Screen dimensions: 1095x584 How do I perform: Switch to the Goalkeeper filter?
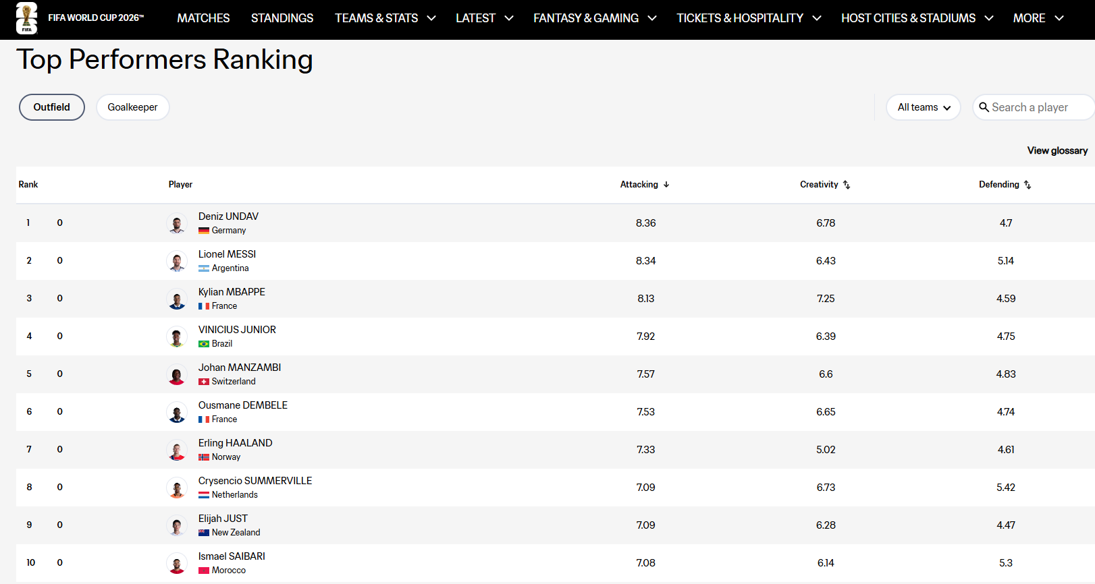coord(133,107)
